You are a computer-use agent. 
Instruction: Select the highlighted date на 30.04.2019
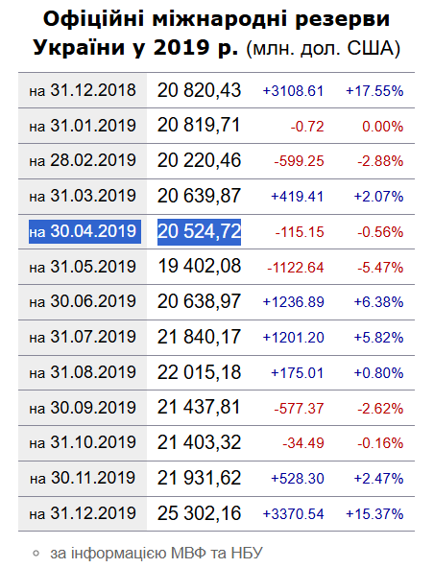(x=84, y=231)
